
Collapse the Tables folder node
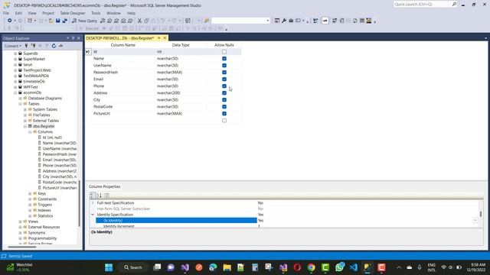[x=21, y=104]
